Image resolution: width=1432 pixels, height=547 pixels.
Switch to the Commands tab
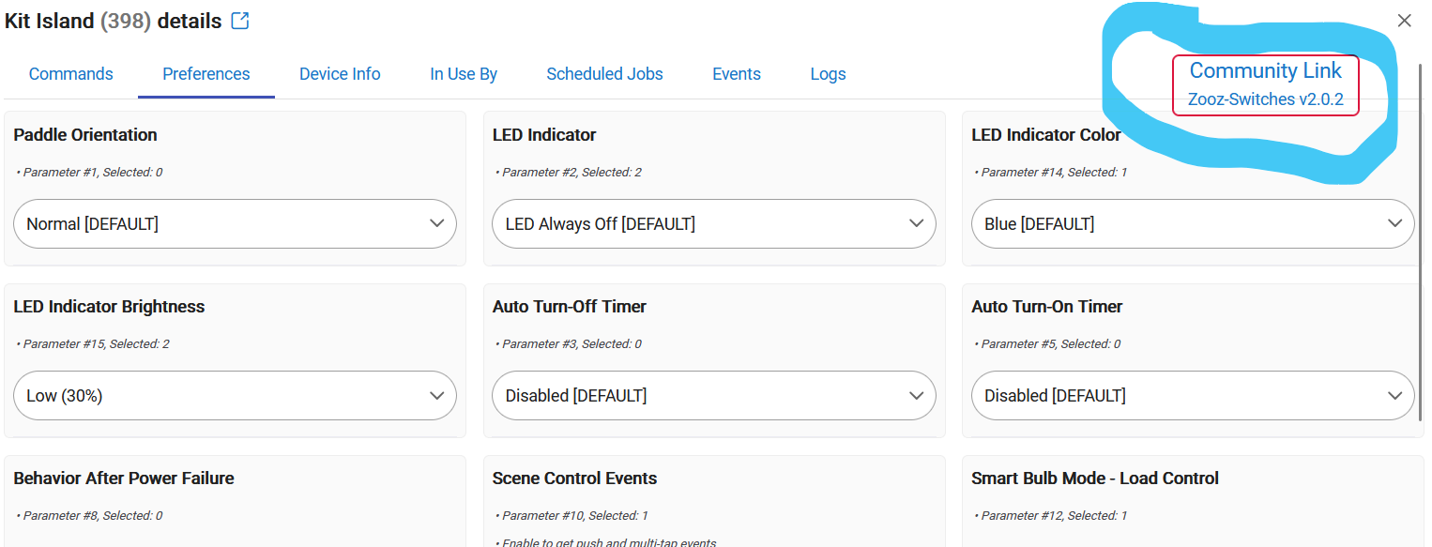click(x=71, y=74)
